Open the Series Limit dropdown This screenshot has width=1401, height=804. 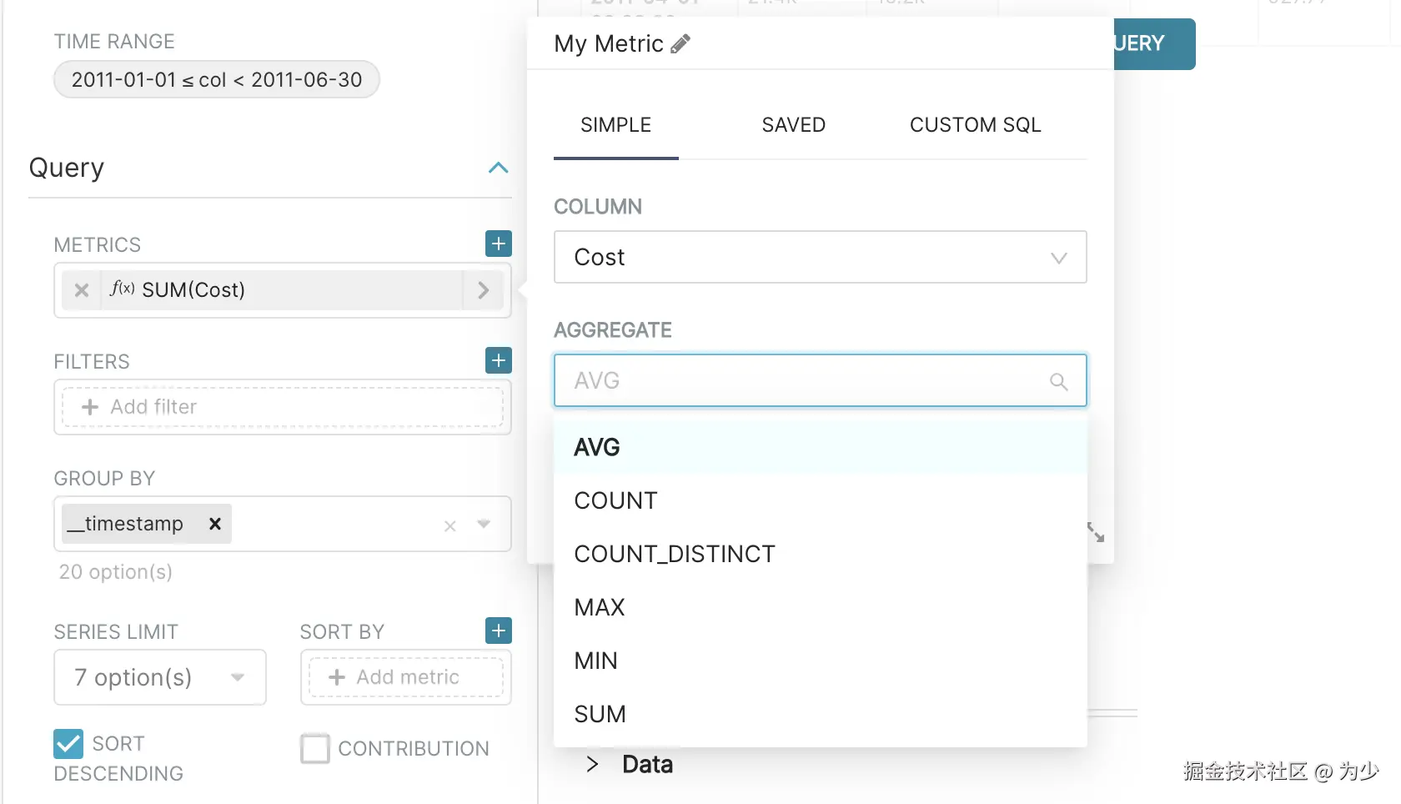tap(160, 677)
